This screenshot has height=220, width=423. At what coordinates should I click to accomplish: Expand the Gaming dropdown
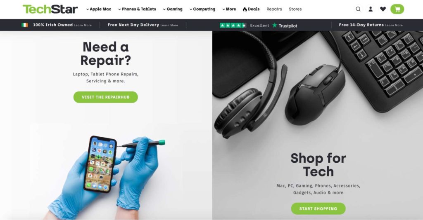[x=173, y=9]
